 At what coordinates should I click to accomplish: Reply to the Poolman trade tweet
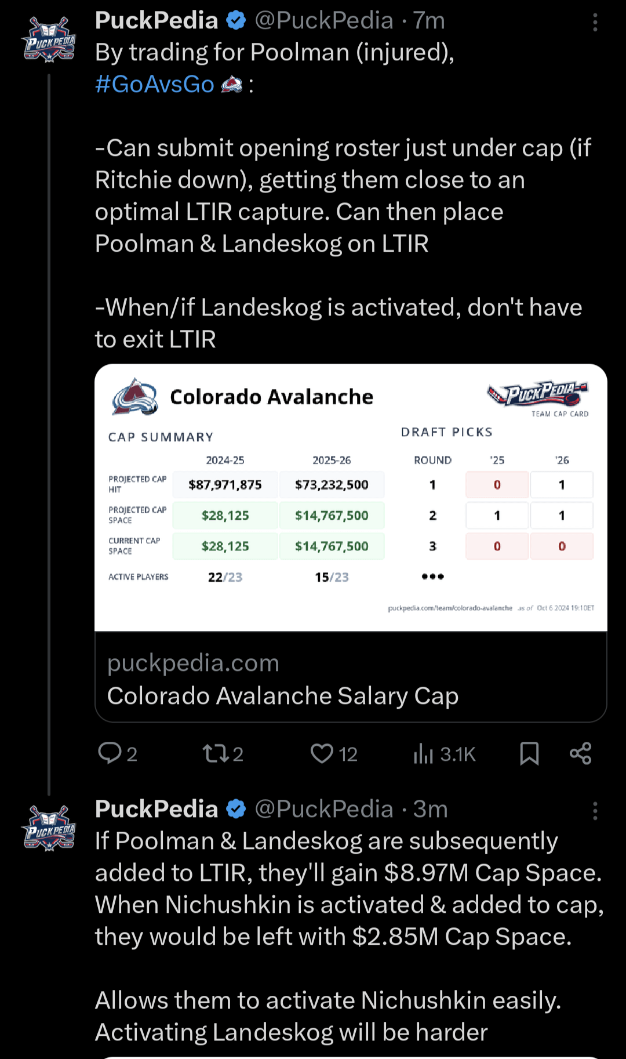pyautogui.click(x=110, y=753)
